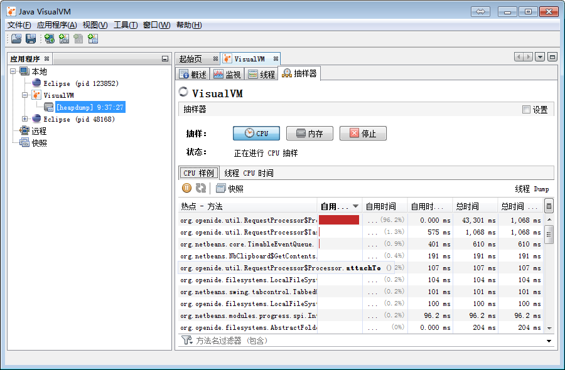Viewport: 565px width, 370px height.
Task: Open the 概述 tab
Action: point(193,74)
